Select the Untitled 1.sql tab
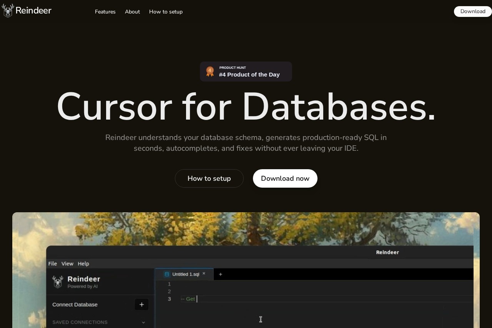The image size is (492, 328). click(x=186, y=274)
